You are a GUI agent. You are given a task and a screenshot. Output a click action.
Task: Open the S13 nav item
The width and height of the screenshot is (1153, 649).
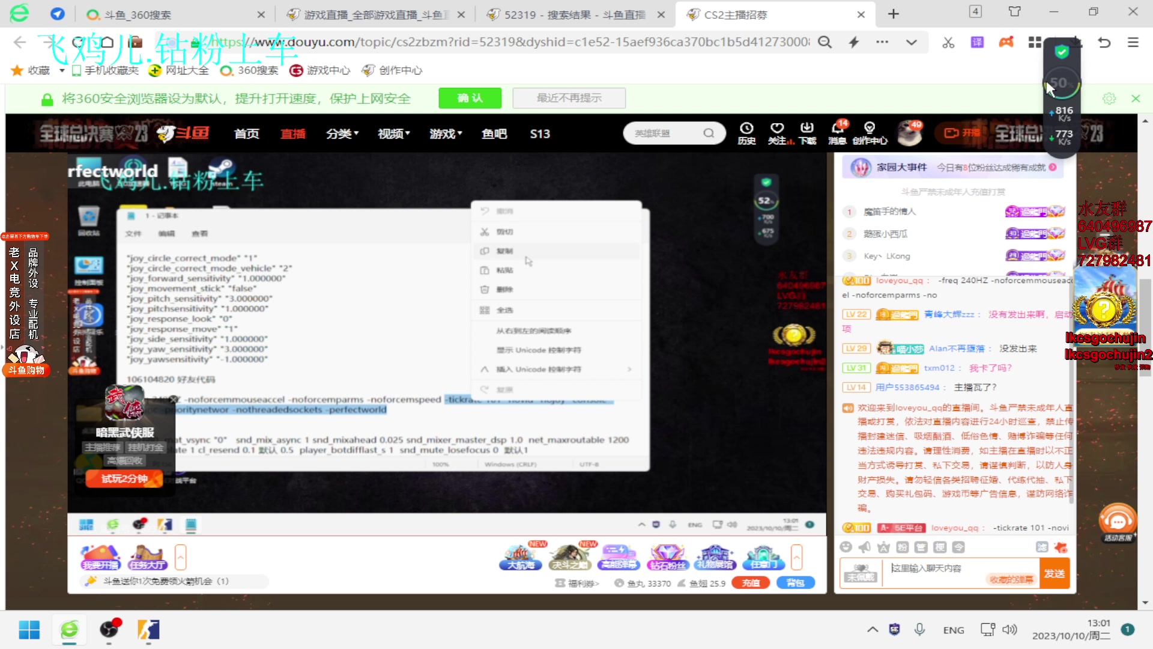(x=540, y=133)
